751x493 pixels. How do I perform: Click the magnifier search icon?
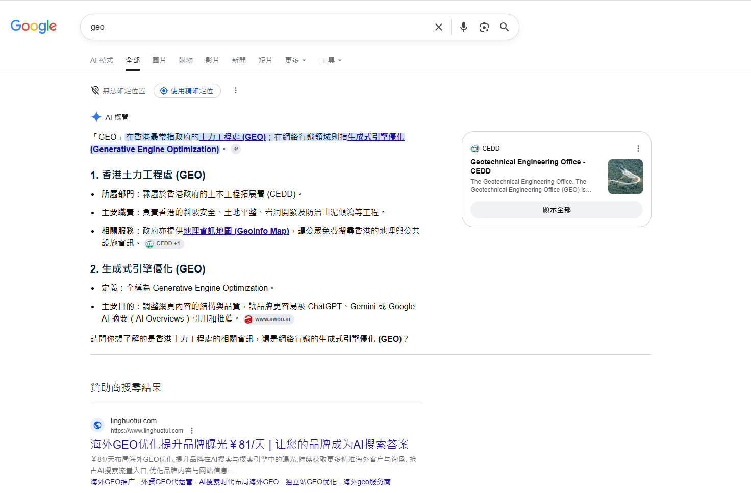504,27
